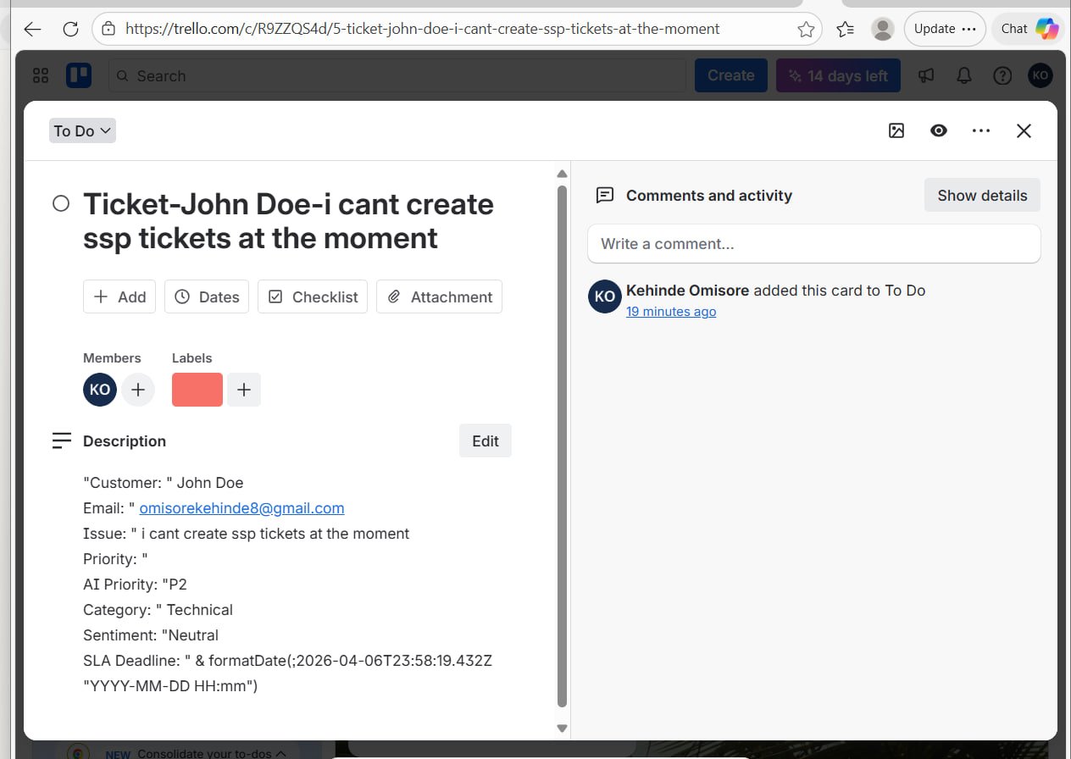The width and height of the screenshot is (1071, 759).
Task: Click the Issue description line
Action: 246,534
